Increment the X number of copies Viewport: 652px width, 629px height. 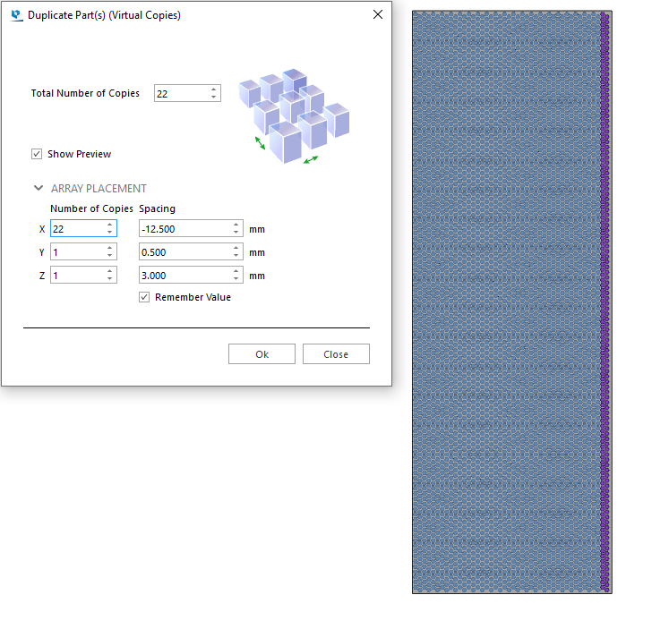109,225
